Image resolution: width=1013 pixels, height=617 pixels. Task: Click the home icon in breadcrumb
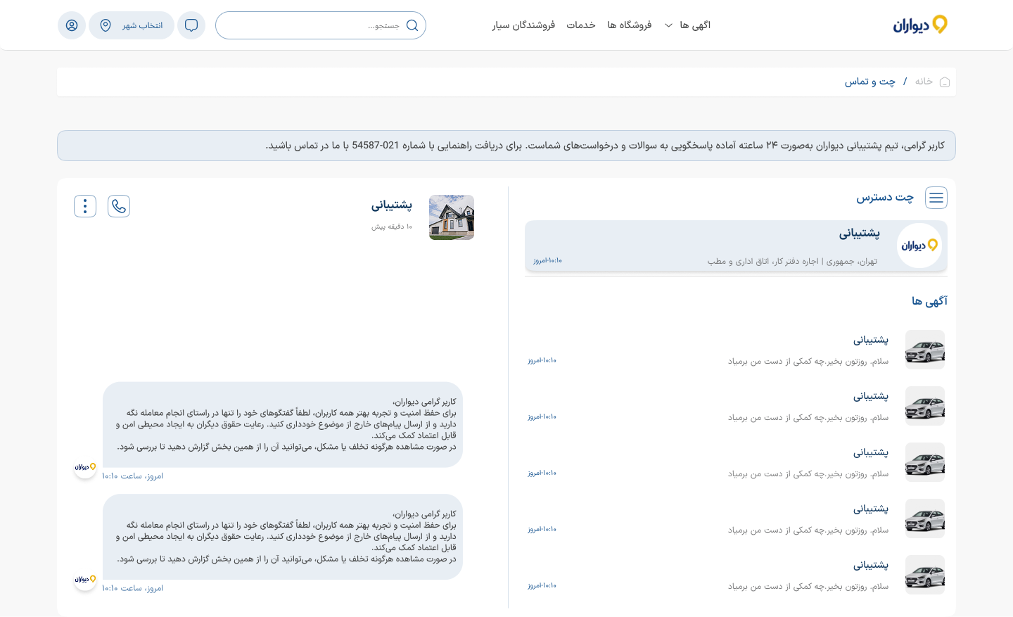pos(945,82)
